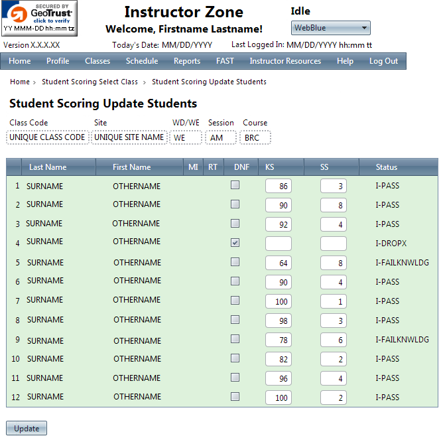Click empty KS field for student 4
Screen dimensions: 439x436
[279, 244]
